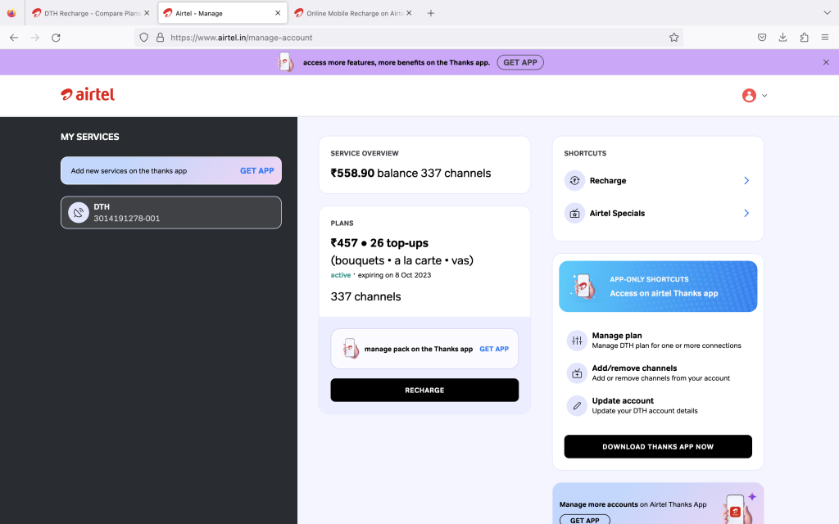This screenshot has height=524, width=839.
Task: Select the Airtel - Manage tab
Action: pos(222,13)
